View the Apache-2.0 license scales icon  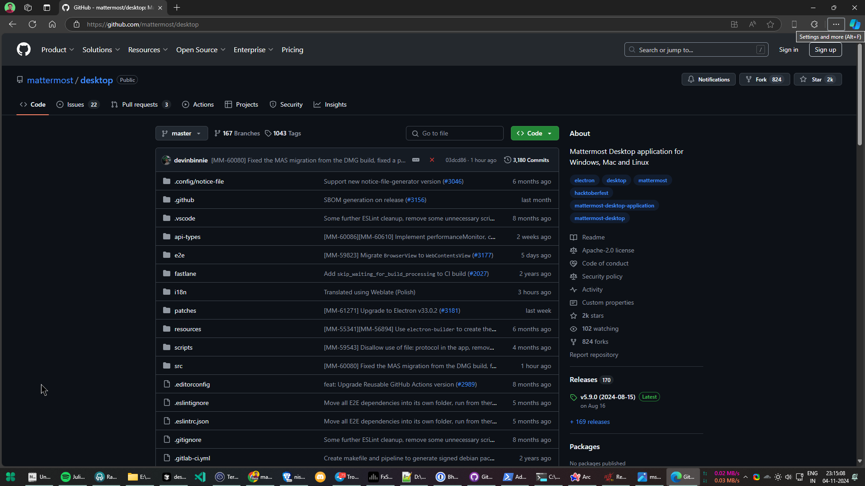(574, 250)
